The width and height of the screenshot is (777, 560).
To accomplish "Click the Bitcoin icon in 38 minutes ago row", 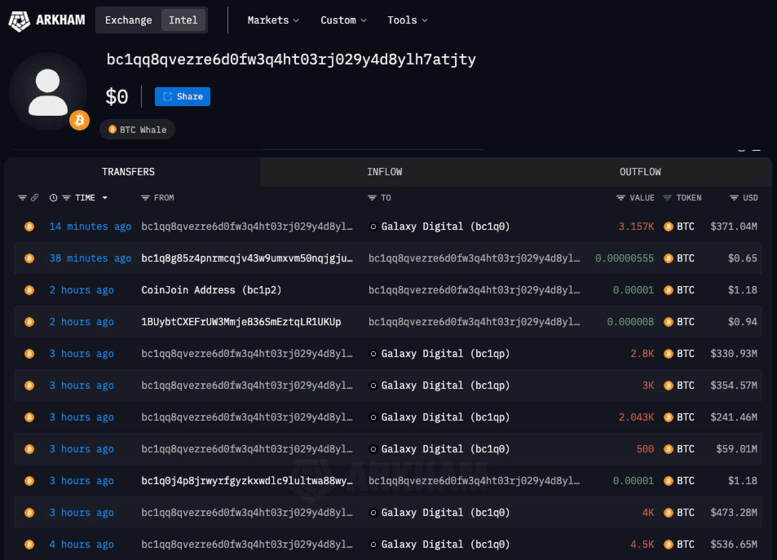I will pyautogui.click(x=29, y=258).
